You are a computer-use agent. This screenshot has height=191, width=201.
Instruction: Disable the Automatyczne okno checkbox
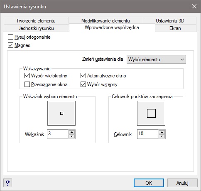83,76
